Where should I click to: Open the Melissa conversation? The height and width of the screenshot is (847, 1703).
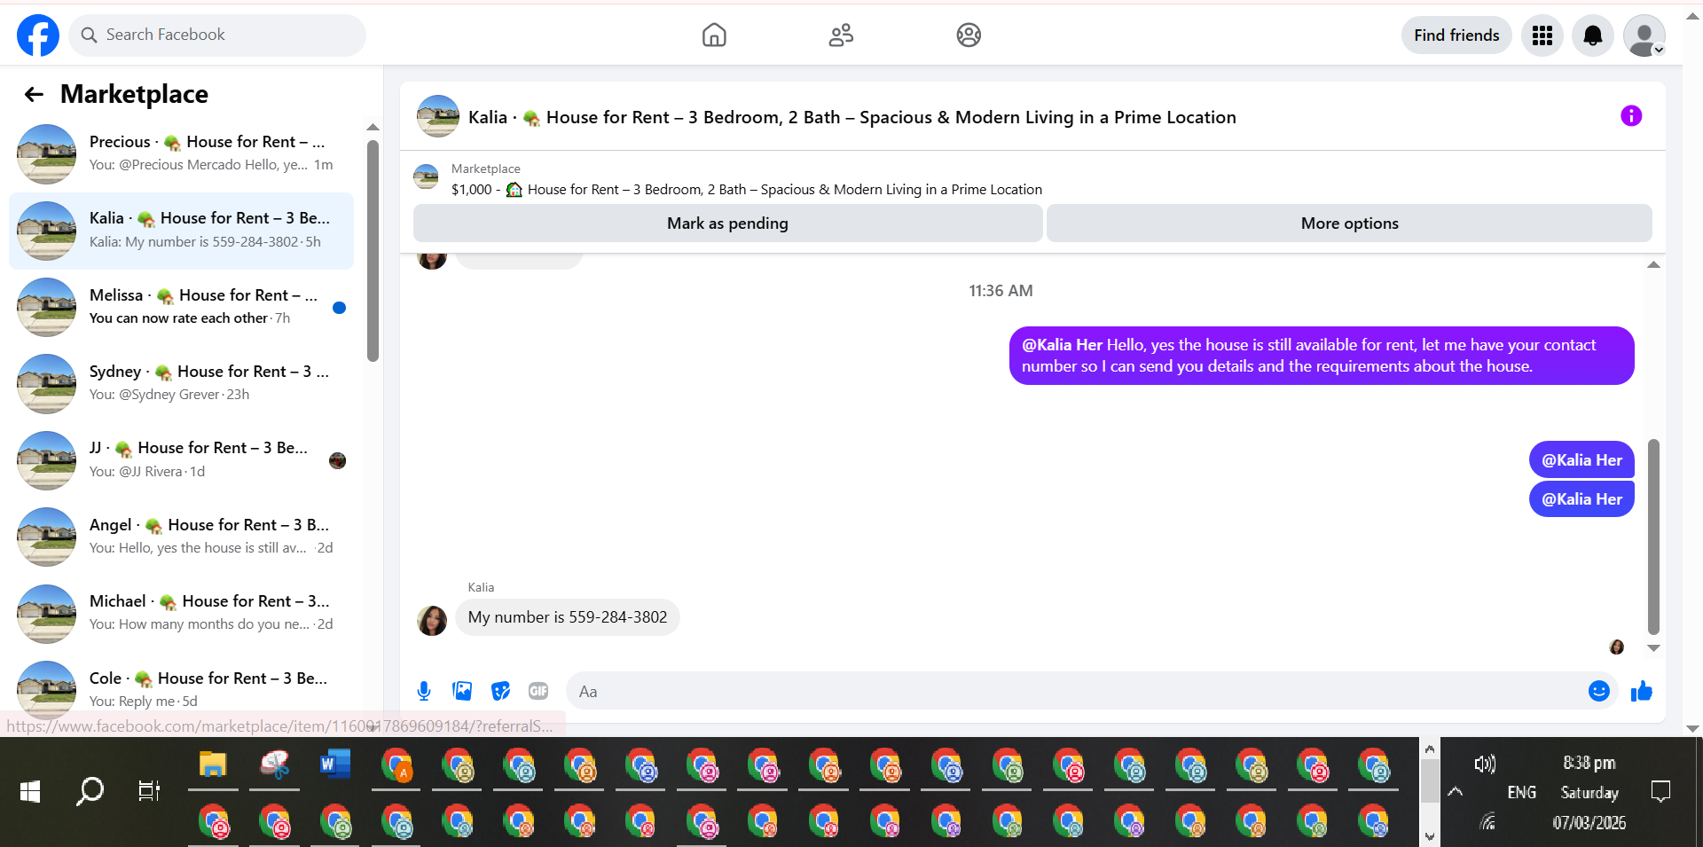181,307
